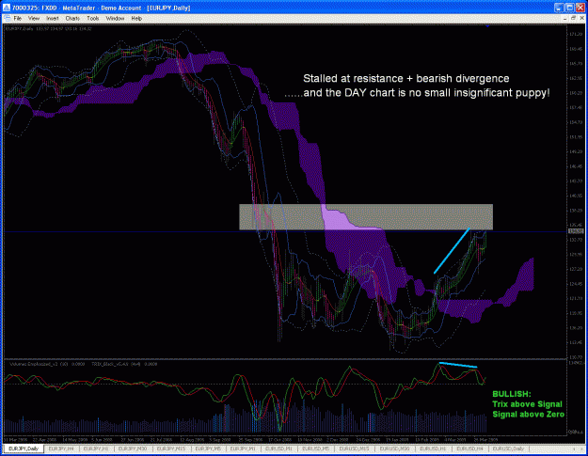The height and width of the screenshot is (456, 588).
Task: Select the 'Stalled at resistance' text label
Action: point(405,79)
